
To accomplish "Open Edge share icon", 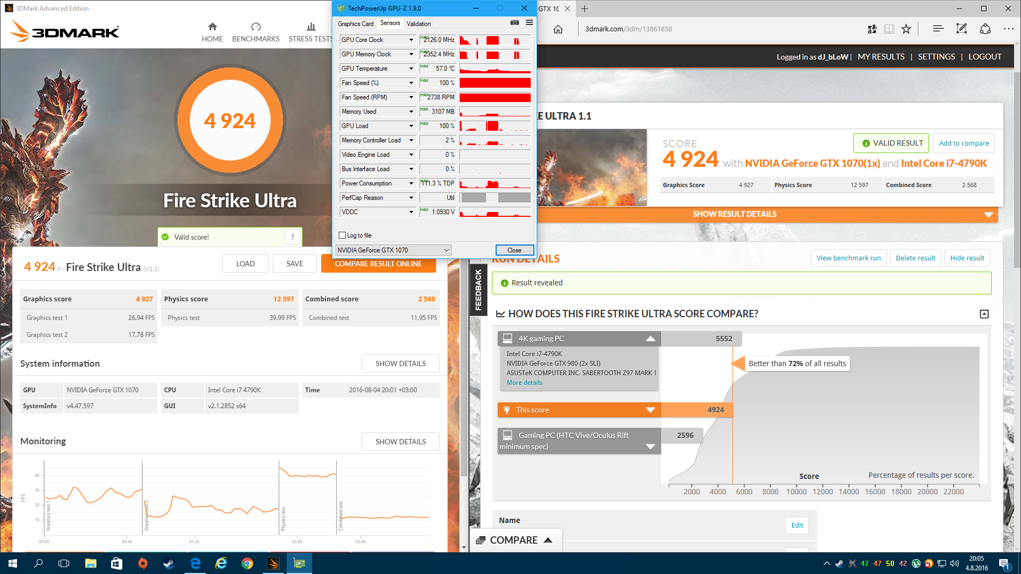I will pos(985,29).
